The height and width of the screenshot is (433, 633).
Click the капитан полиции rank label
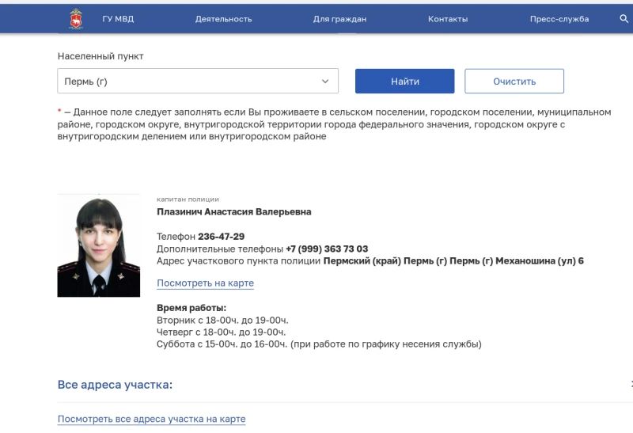click(188, 199)
